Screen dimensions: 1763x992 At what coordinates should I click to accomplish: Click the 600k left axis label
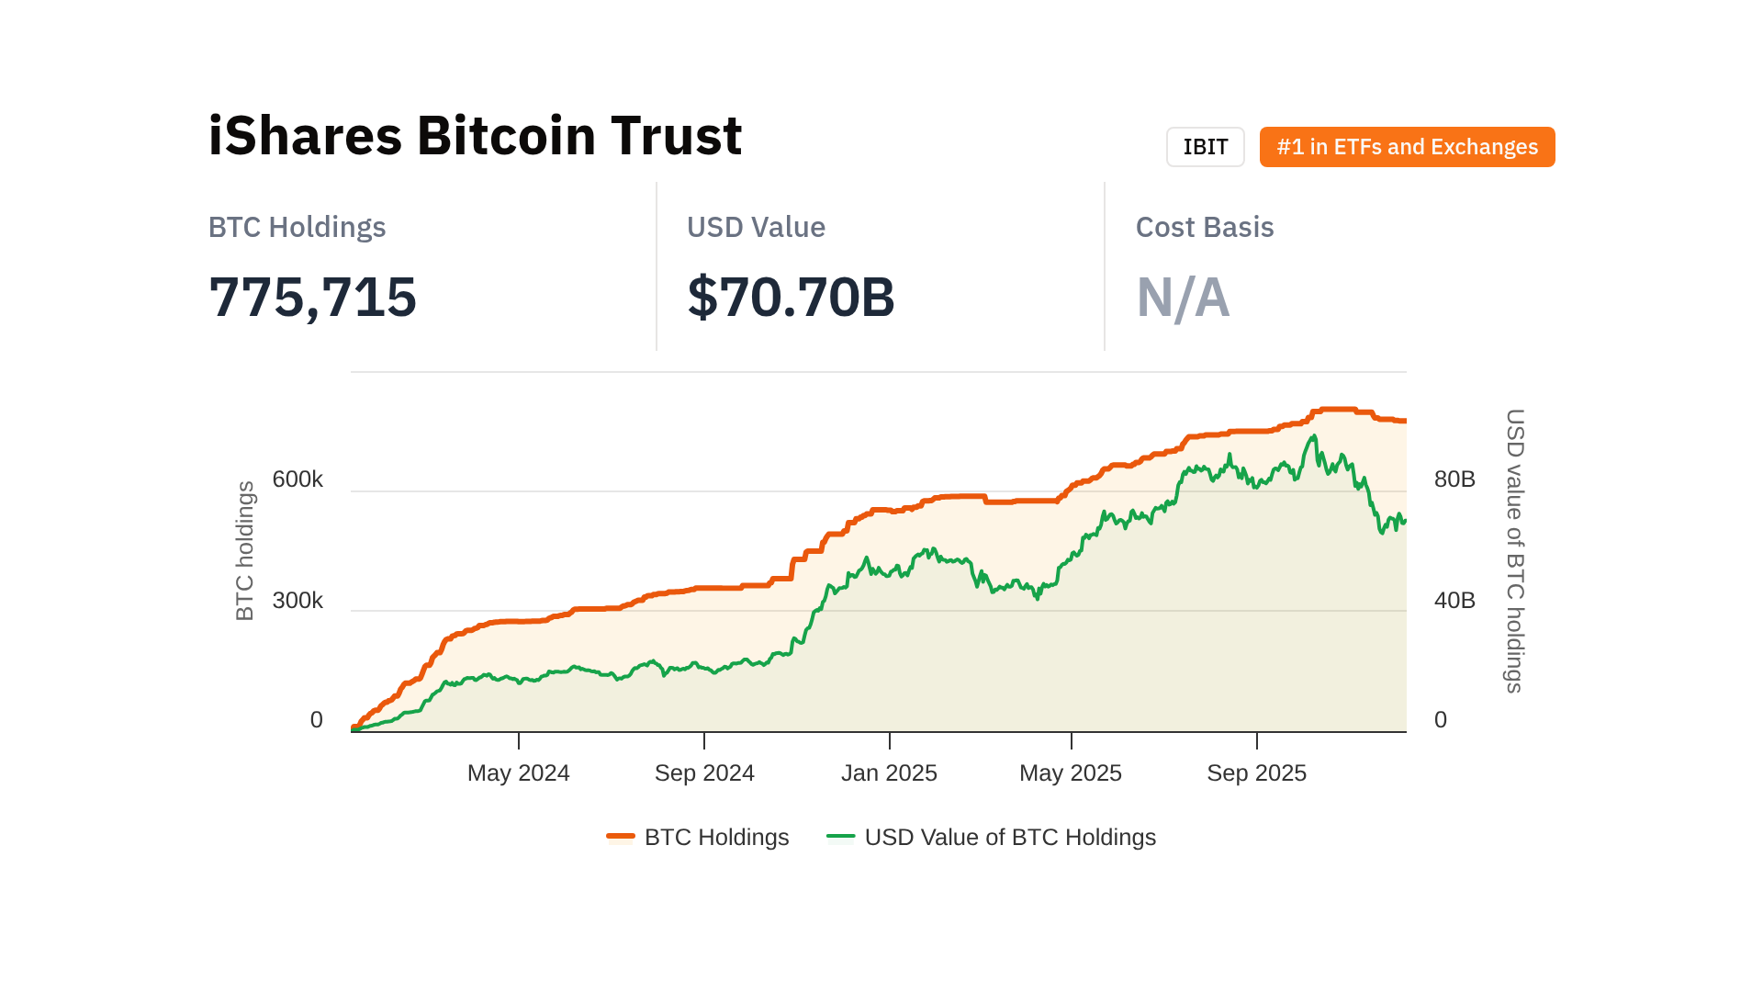pos(298,479)
